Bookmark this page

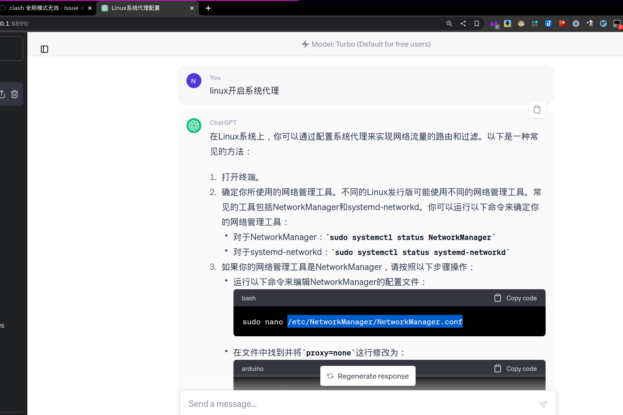click(476, 24)
